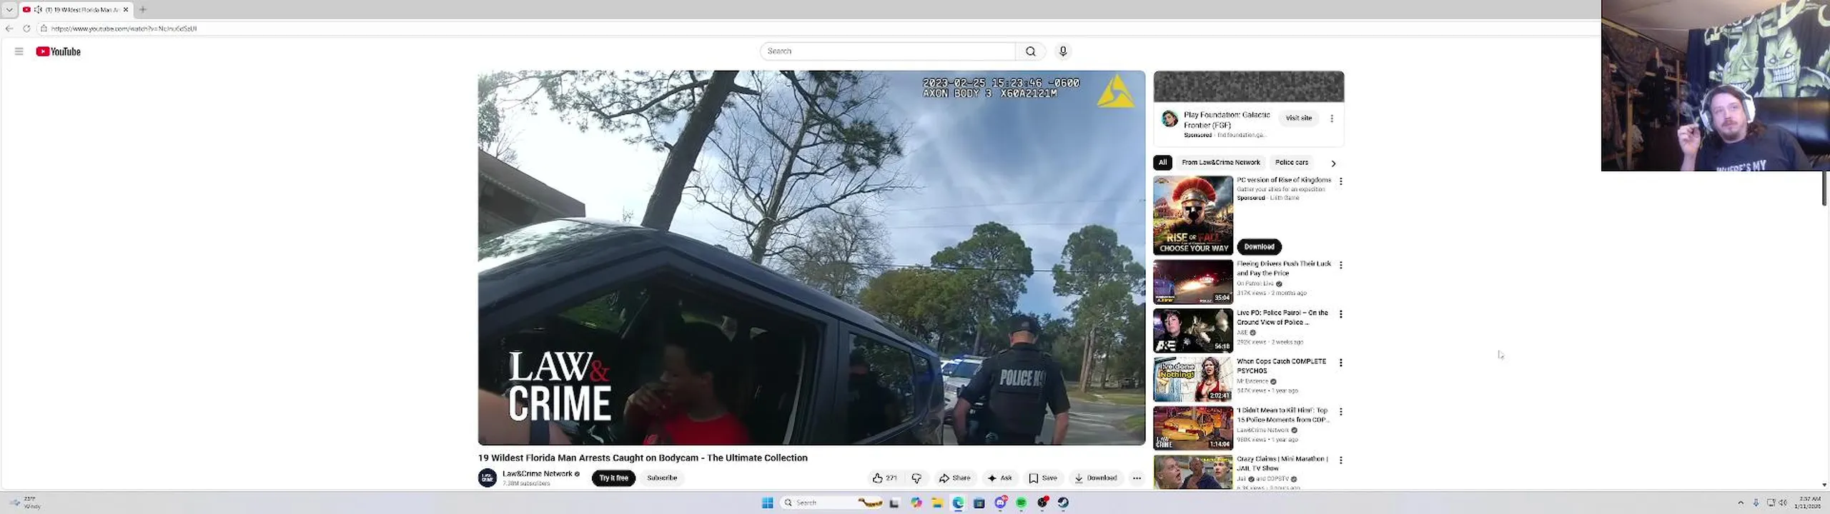This screenshot has height=514, width=1830.
Task: Click the Windows taskbar search box
Action: pyautogui.click(x=832, y=503)
